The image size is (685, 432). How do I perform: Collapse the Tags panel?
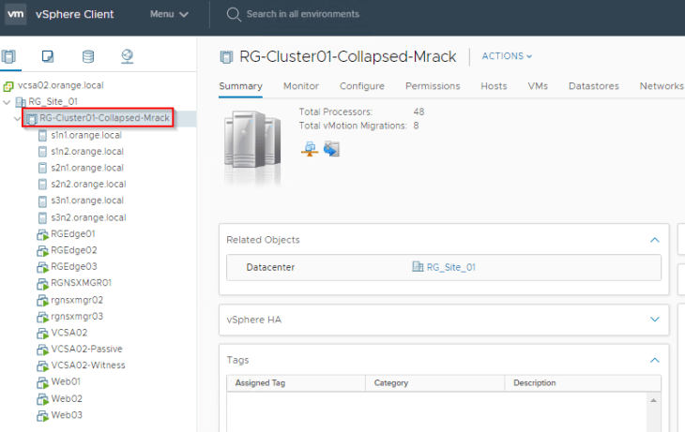(654, 360)
